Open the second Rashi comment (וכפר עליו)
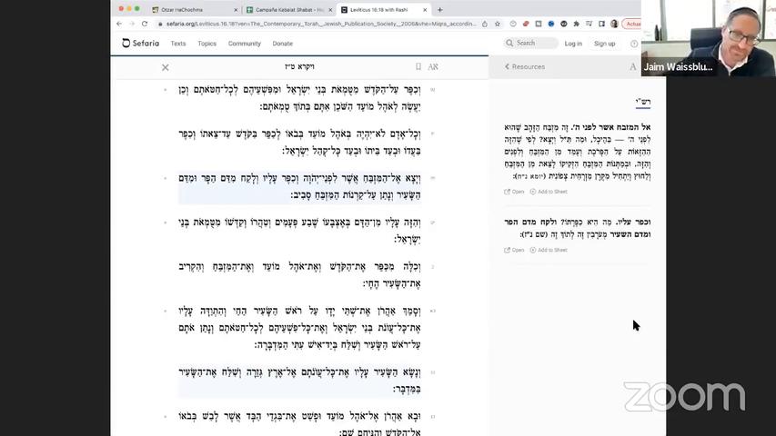 pos(514,250)
